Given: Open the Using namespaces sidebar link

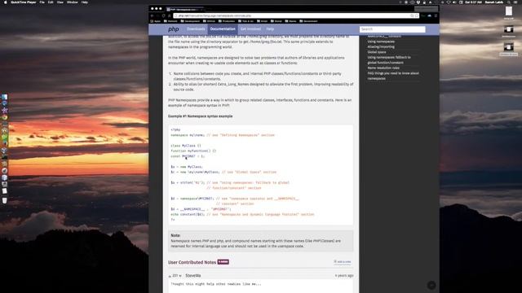Looking at the screenshot, I should (381, 42).
